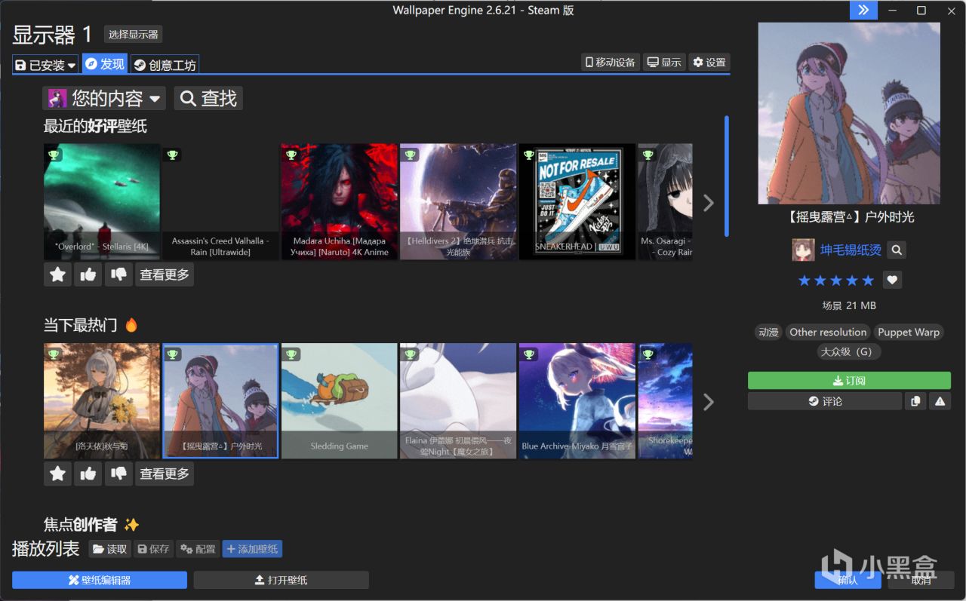The width and height of the screenshot is (966, 601).
Task: Click the 打开壁纸 button
Action: pos(281,580)
